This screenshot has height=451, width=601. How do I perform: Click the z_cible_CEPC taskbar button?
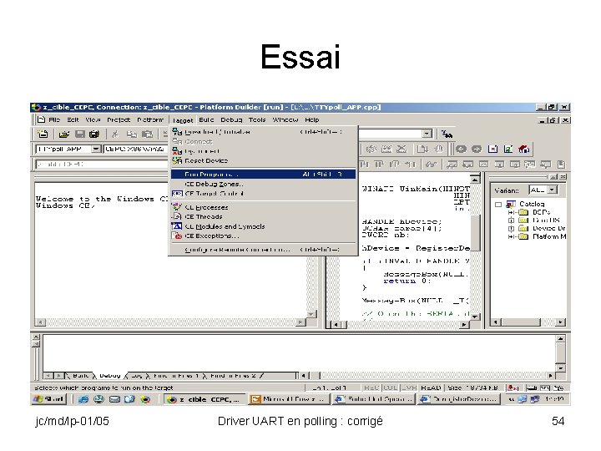point(205,399)
